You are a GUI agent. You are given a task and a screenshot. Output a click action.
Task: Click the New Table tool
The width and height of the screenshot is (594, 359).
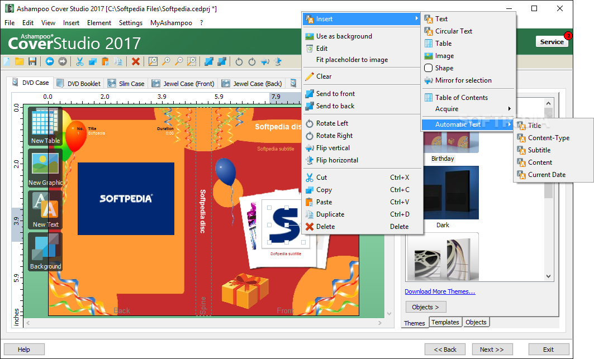tap(45, 126)
